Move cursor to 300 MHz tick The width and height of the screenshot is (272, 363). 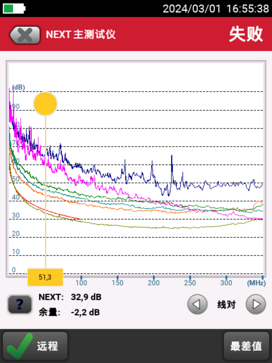pos(226,278)
